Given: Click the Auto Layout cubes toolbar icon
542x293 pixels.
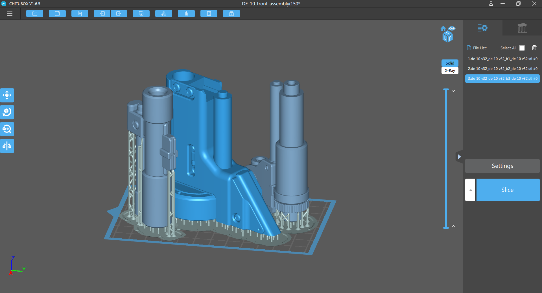Looking at the screenshot, I should 164,14.
